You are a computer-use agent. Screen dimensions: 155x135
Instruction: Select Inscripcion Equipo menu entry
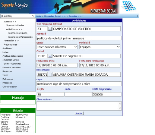18,33
